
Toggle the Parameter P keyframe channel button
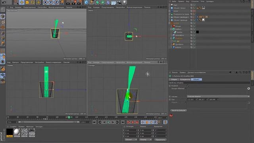click(155, 122)
